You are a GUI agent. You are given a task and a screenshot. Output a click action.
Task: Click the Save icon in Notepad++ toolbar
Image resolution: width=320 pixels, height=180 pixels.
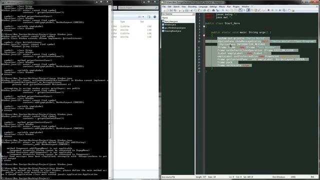[171, 10]
